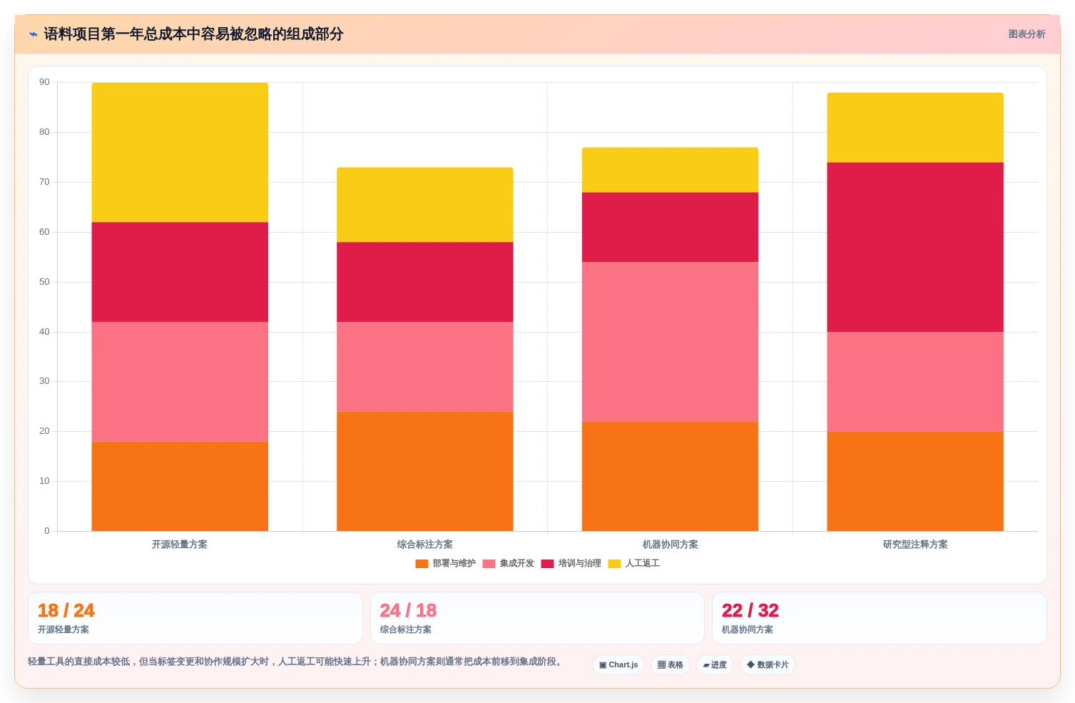The image size is (1075, 703).
Task: Open the 24 / 18 综合标注方案 card
Action: click(537, 618)
